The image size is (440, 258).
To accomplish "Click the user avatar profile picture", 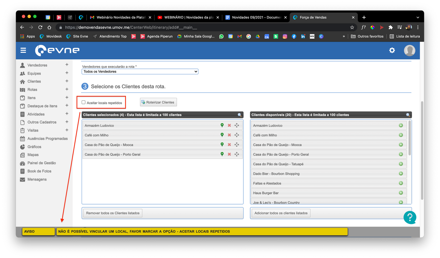I will click(410, 50).
